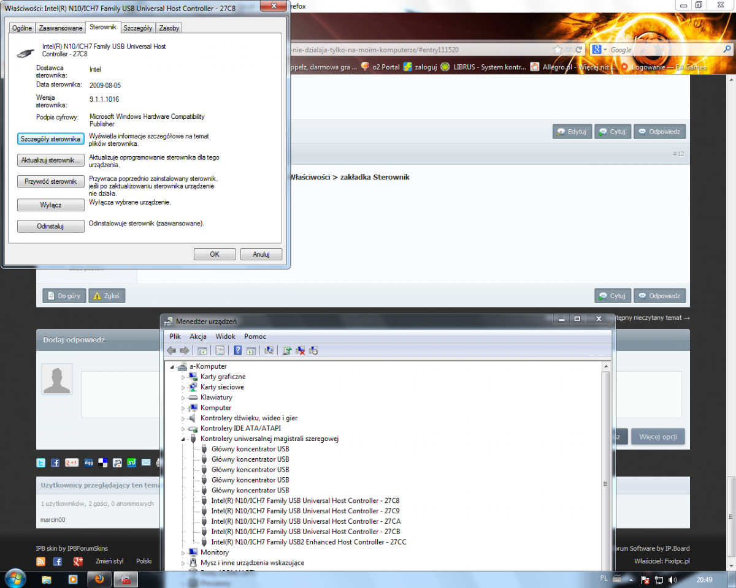Click the Aktualizuj sterownik... button
This screenshot has height=588, width=736.
point(50,160)
